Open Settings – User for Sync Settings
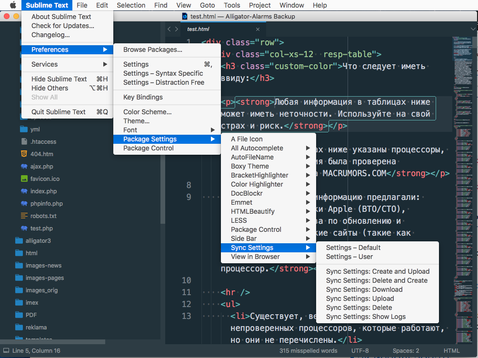478x358 pixels. tap(378, 257)
